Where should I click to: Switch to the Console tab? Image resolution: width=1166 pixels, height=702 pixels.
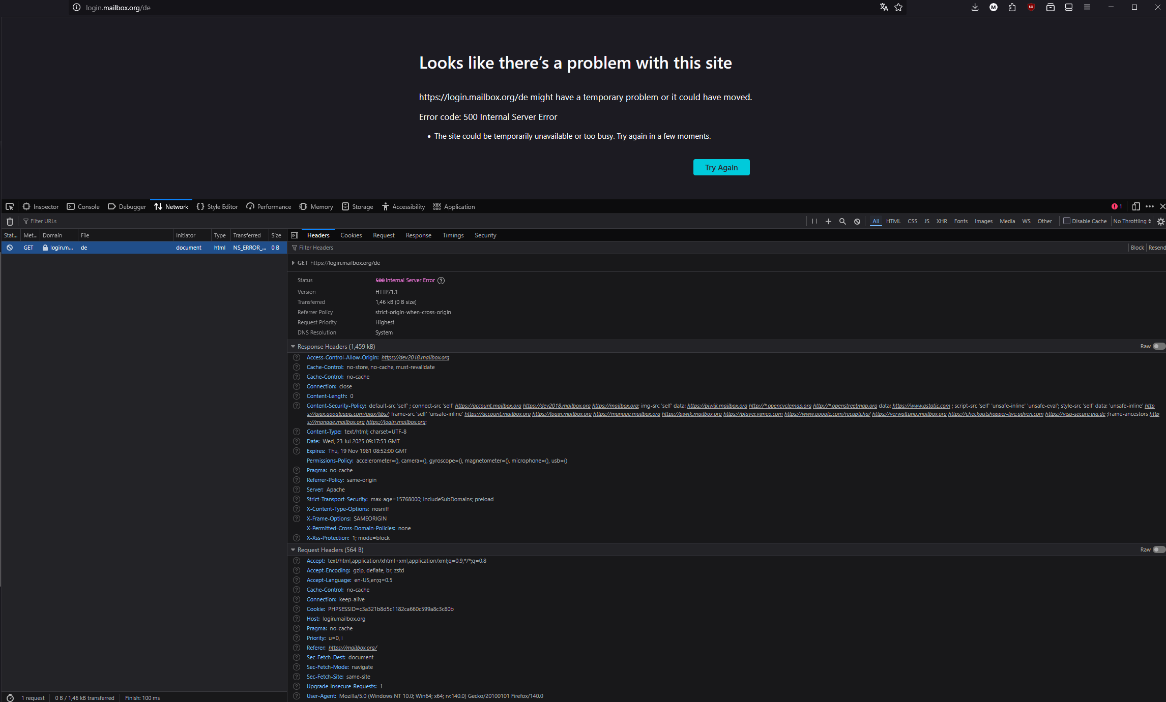click(x=83, y=206)
